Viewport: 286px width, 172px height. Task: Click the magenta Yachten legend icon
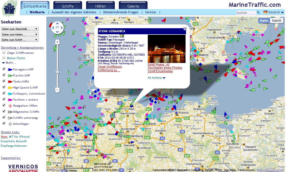(x=10, y=100)
